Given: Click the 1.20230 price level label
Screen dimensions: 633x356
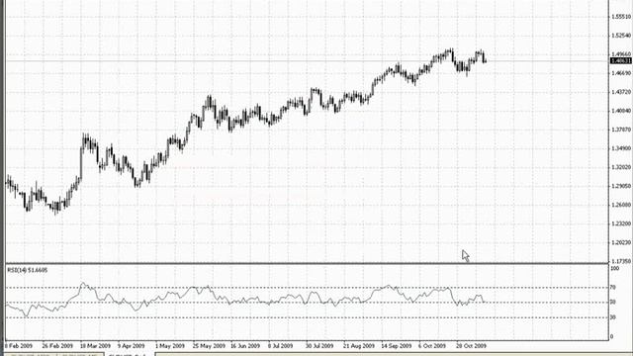Looking at the screenshot, I should click(621, 242).
